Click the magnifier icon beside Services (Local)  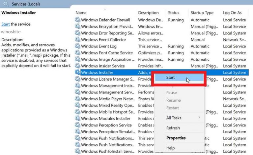(6, 4)
